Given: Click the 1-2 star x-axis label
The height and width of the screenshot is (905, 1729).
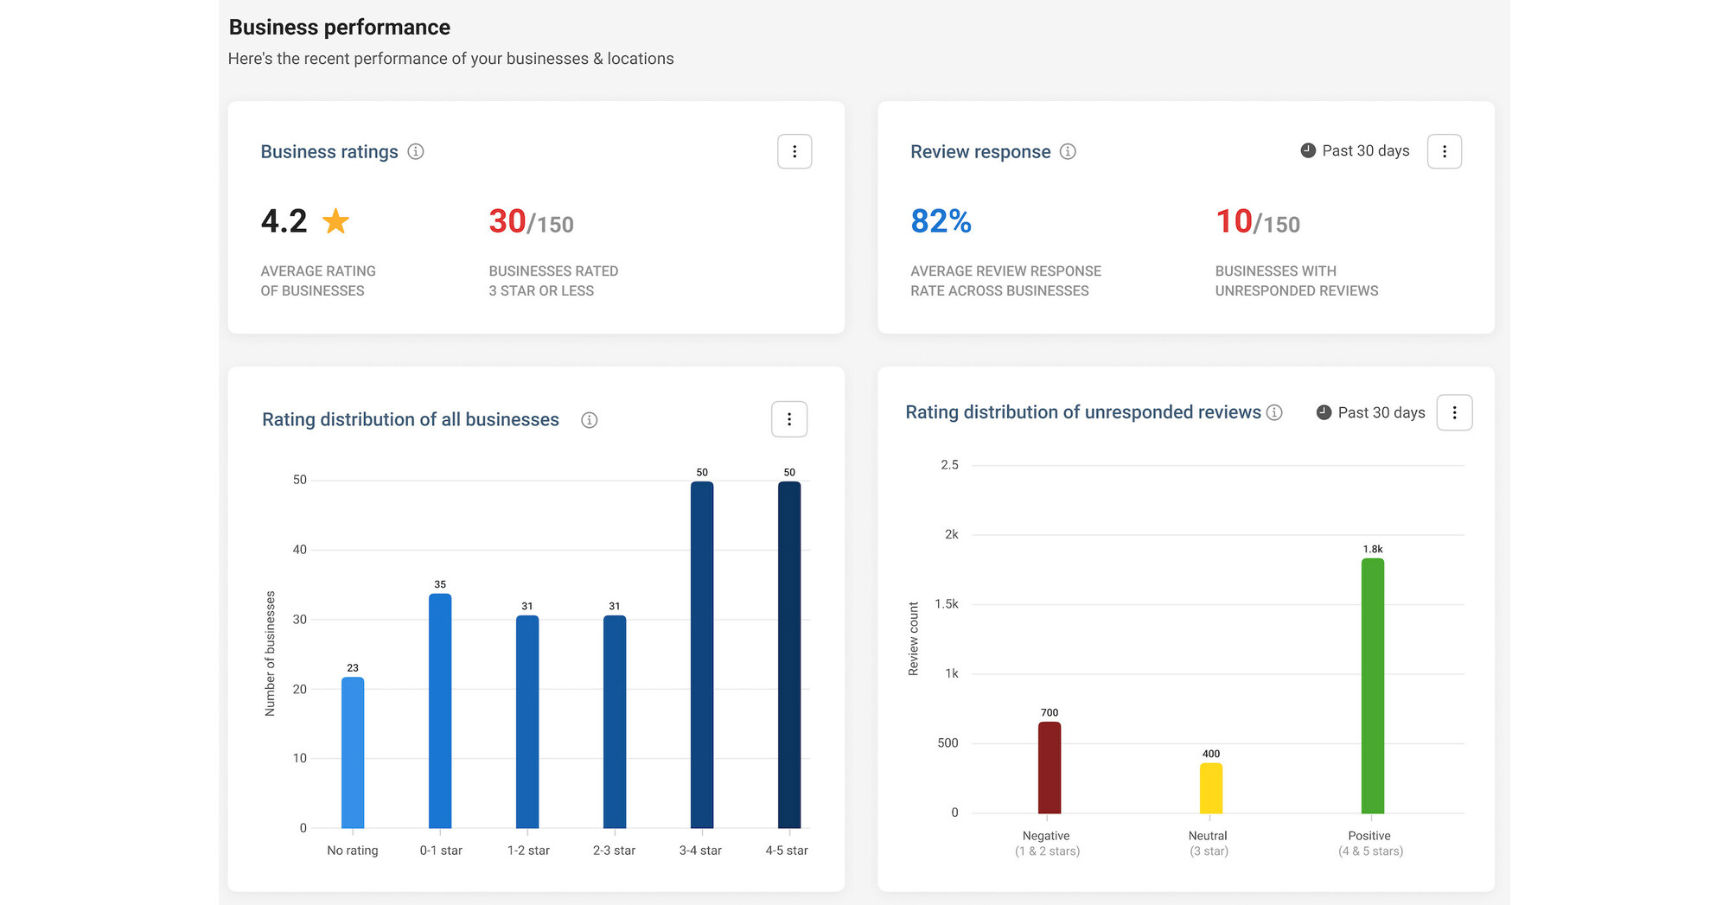Looking at the screenshot, I should pyautogui.click(x=528, y=851).
